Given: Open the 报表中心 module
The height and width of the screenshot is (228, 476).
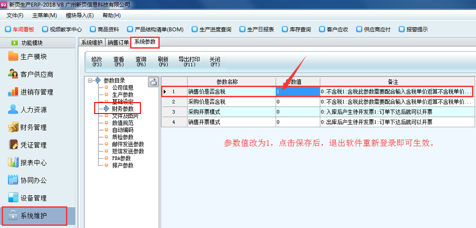Looking at the screenshot, I should tap(33, 162).
